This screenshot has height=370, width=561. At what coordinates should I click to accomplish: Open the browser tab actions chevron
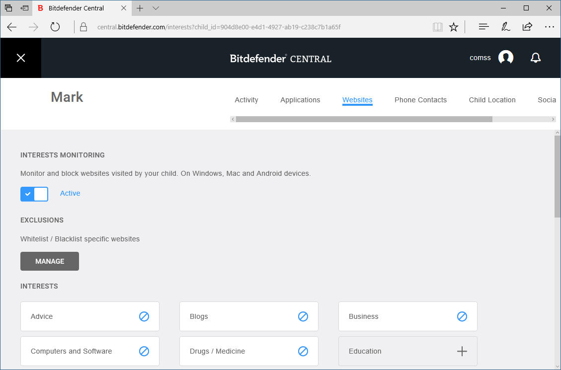point(156,8)
